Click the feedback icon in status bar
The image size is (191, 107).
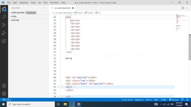coord(182,100)
